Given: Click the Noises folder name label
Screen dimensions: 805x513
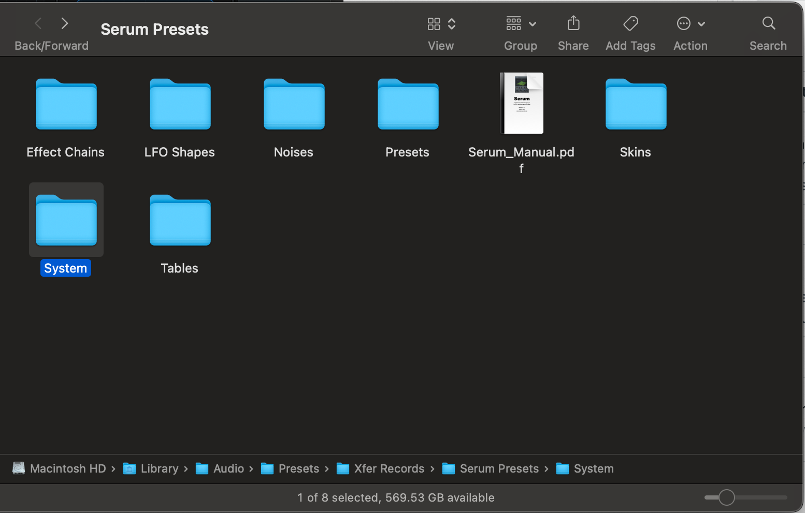Looking at the screenshot, I should (294, 152).
